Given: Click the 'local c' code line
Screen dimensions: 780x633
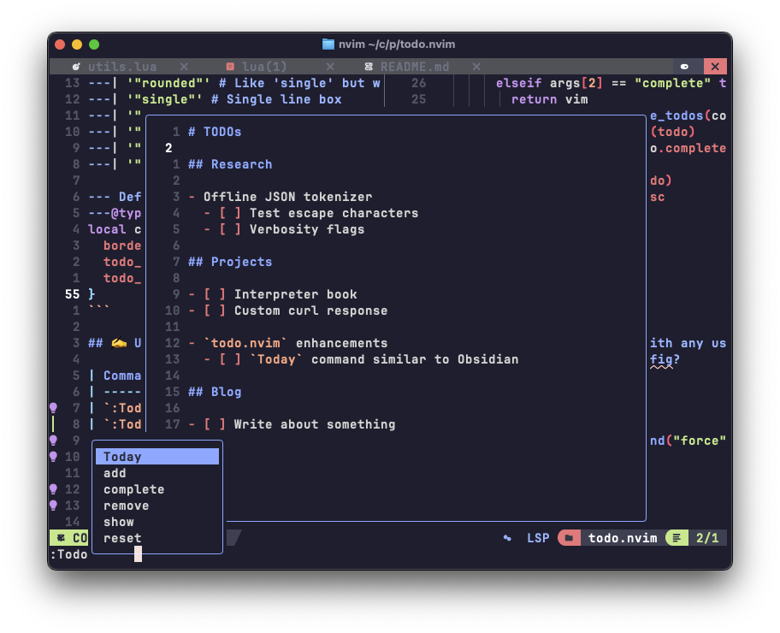Looking at the screenshot, I should [115, 229].
